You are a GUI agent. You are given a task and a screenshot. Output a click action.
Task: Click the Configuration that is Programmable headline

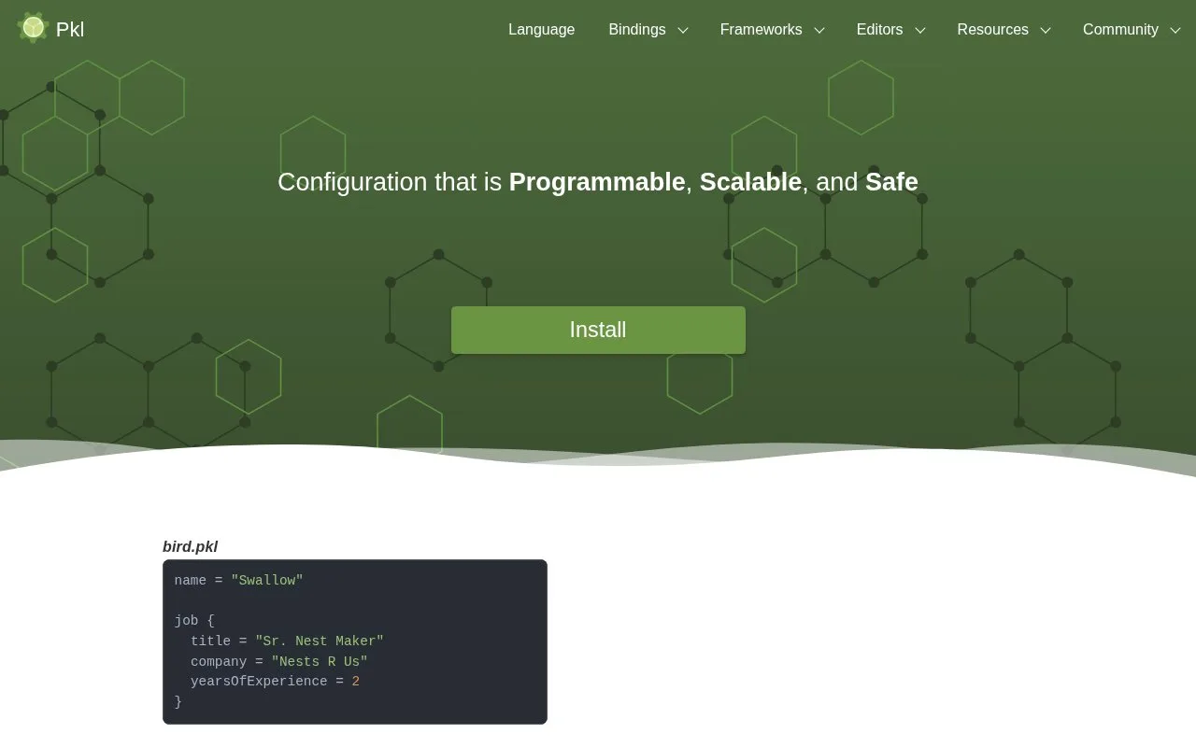[598, 182]
